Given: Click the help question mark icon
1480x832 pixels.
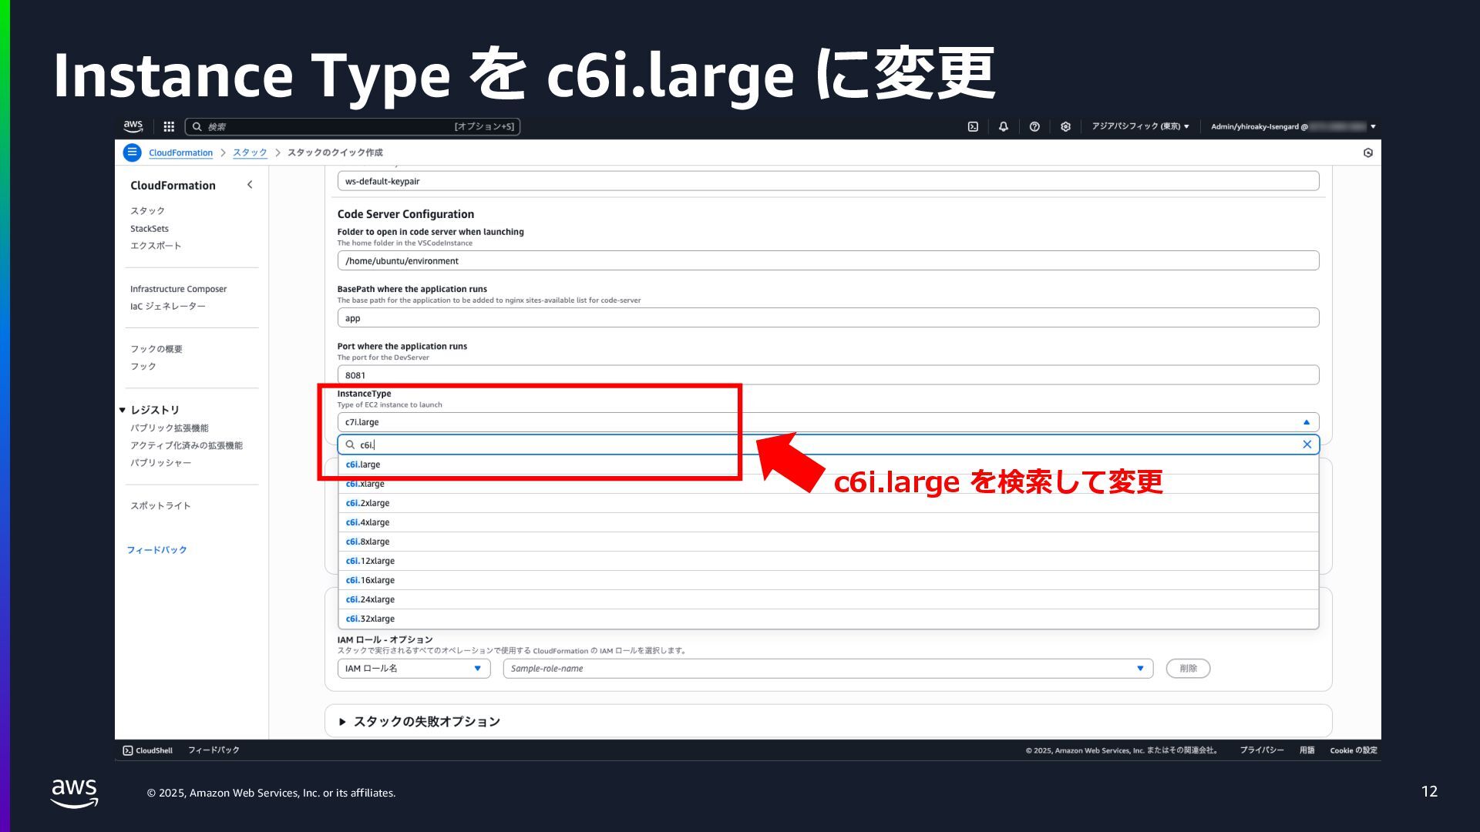Looking at the screenshot, I should click(1034, 126).
